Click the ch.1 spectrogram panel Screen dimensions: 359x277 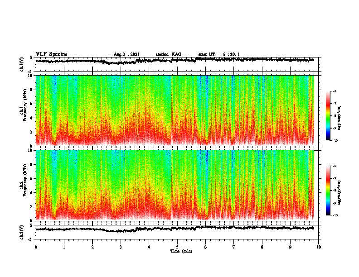175,110
